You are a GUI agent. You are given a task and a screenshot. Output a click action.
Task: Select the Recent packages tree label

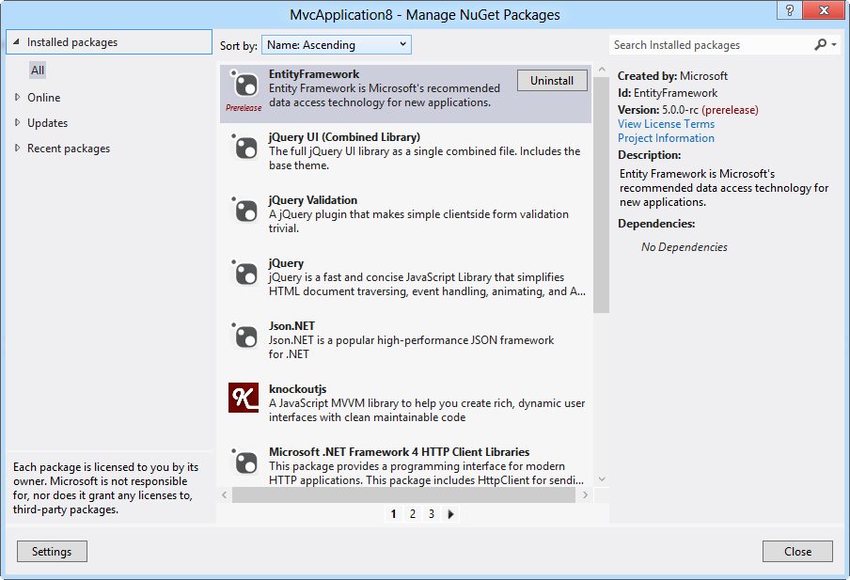(x=69, y=149)
